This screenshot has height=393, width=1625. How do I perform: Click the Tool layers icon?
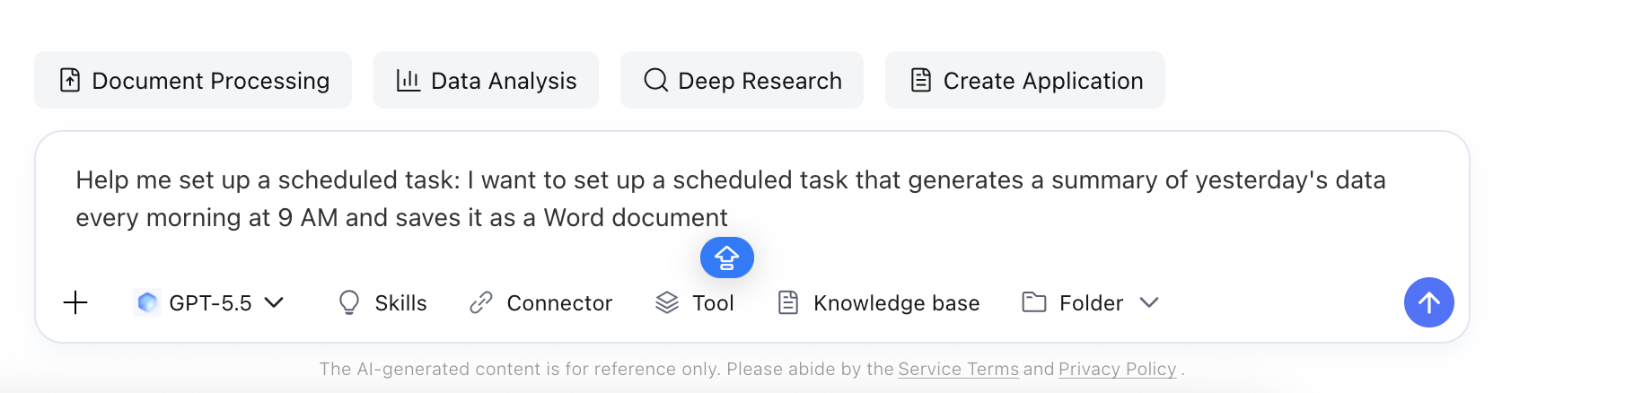click(x=667, y=303)
